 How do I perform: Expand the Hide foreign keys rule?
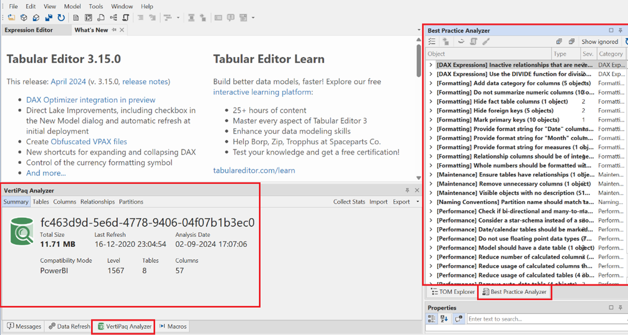point(430,110)
